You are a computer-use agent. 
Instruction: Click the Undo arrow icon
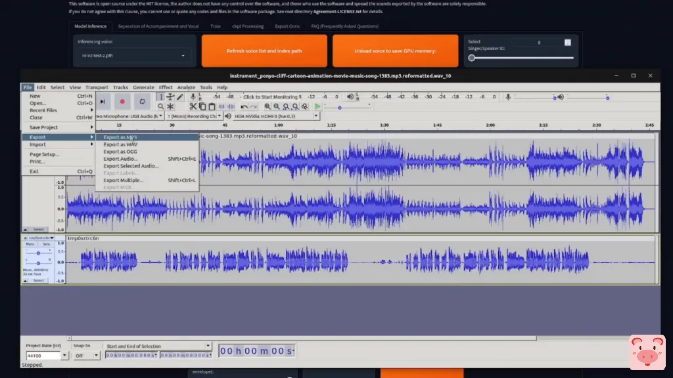(x=244, y=106)
